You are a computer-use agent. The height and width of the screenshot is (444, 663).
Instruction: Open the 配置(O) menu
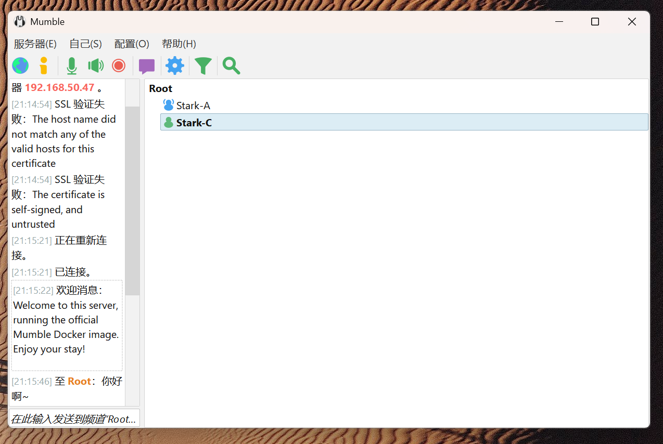click(x=132, y=44)
